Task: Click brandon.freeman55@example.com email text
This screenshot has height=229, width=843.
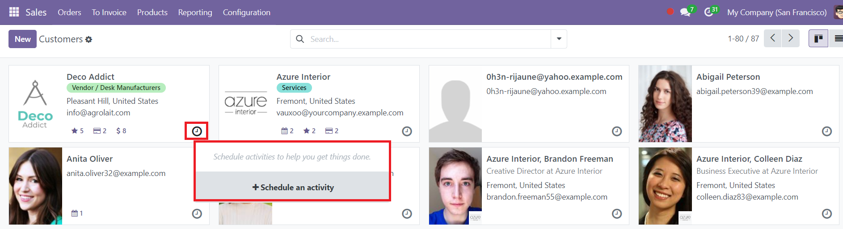Action: point(547,197)
